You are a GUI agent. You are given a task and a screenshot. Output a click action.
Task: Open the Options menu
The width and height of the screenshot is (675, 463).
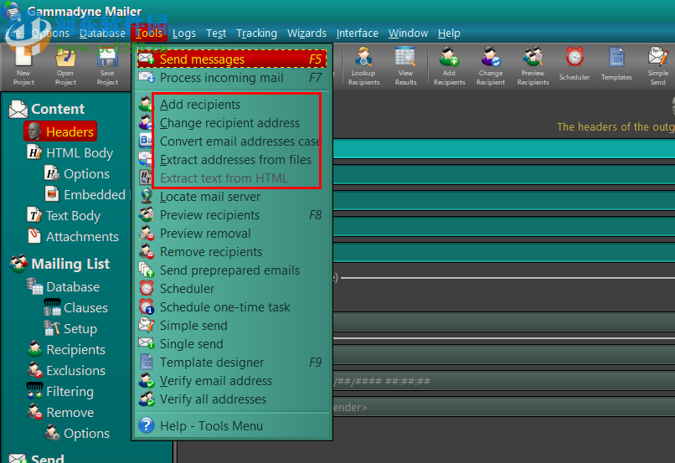point(50,33)
